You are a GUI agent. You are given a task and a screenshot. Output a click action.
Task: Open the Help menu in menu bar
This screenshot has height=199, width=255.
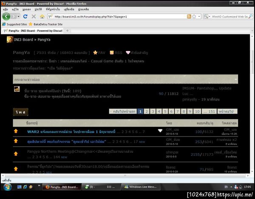pyautogui.click(x=83, y=9)
